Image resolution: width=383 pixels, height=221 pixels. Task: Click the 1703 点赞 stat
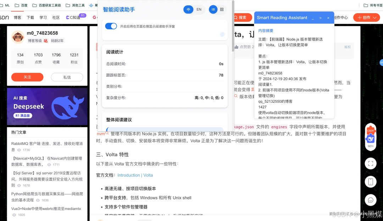38,58
